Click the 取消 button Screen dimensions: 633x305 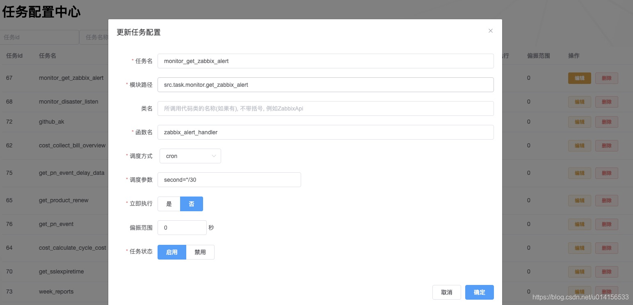tap(447, 292)
